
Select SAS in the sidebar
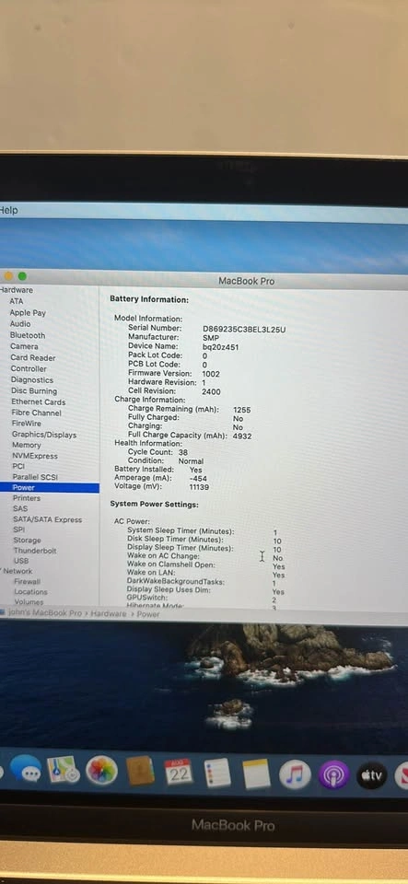click(x=20, y=508)
